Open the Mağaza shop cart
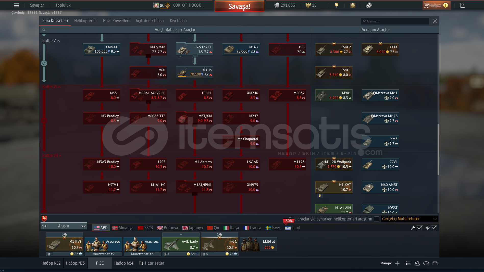Screen dimensions: 484x272 [x=436, y=5]
